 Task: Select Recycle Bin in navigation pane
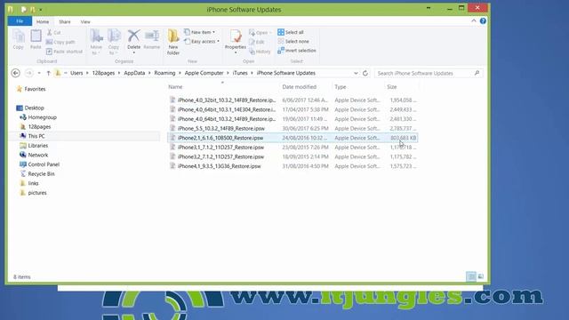pos(41,174)
